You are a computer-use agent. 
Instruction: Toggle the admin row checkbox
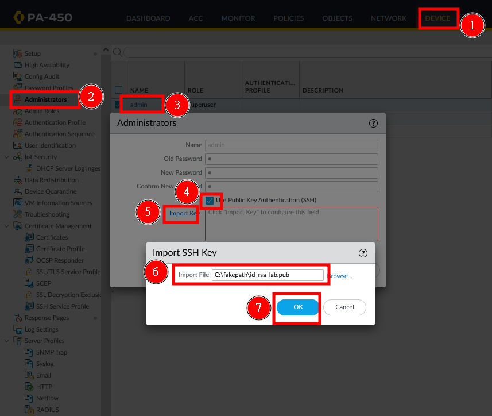118,105
